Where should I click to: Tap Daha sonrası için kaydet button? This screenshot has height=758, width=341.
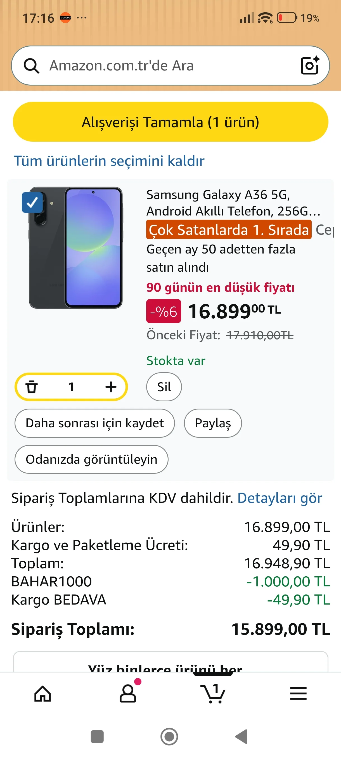tap(94, 423)
